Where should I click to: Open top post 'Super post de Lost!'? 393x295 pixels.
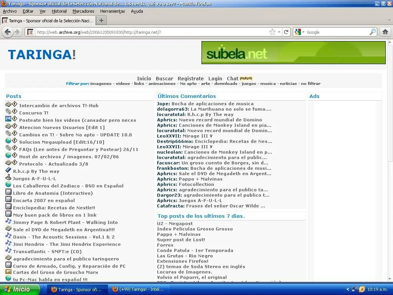pos(181,240)
